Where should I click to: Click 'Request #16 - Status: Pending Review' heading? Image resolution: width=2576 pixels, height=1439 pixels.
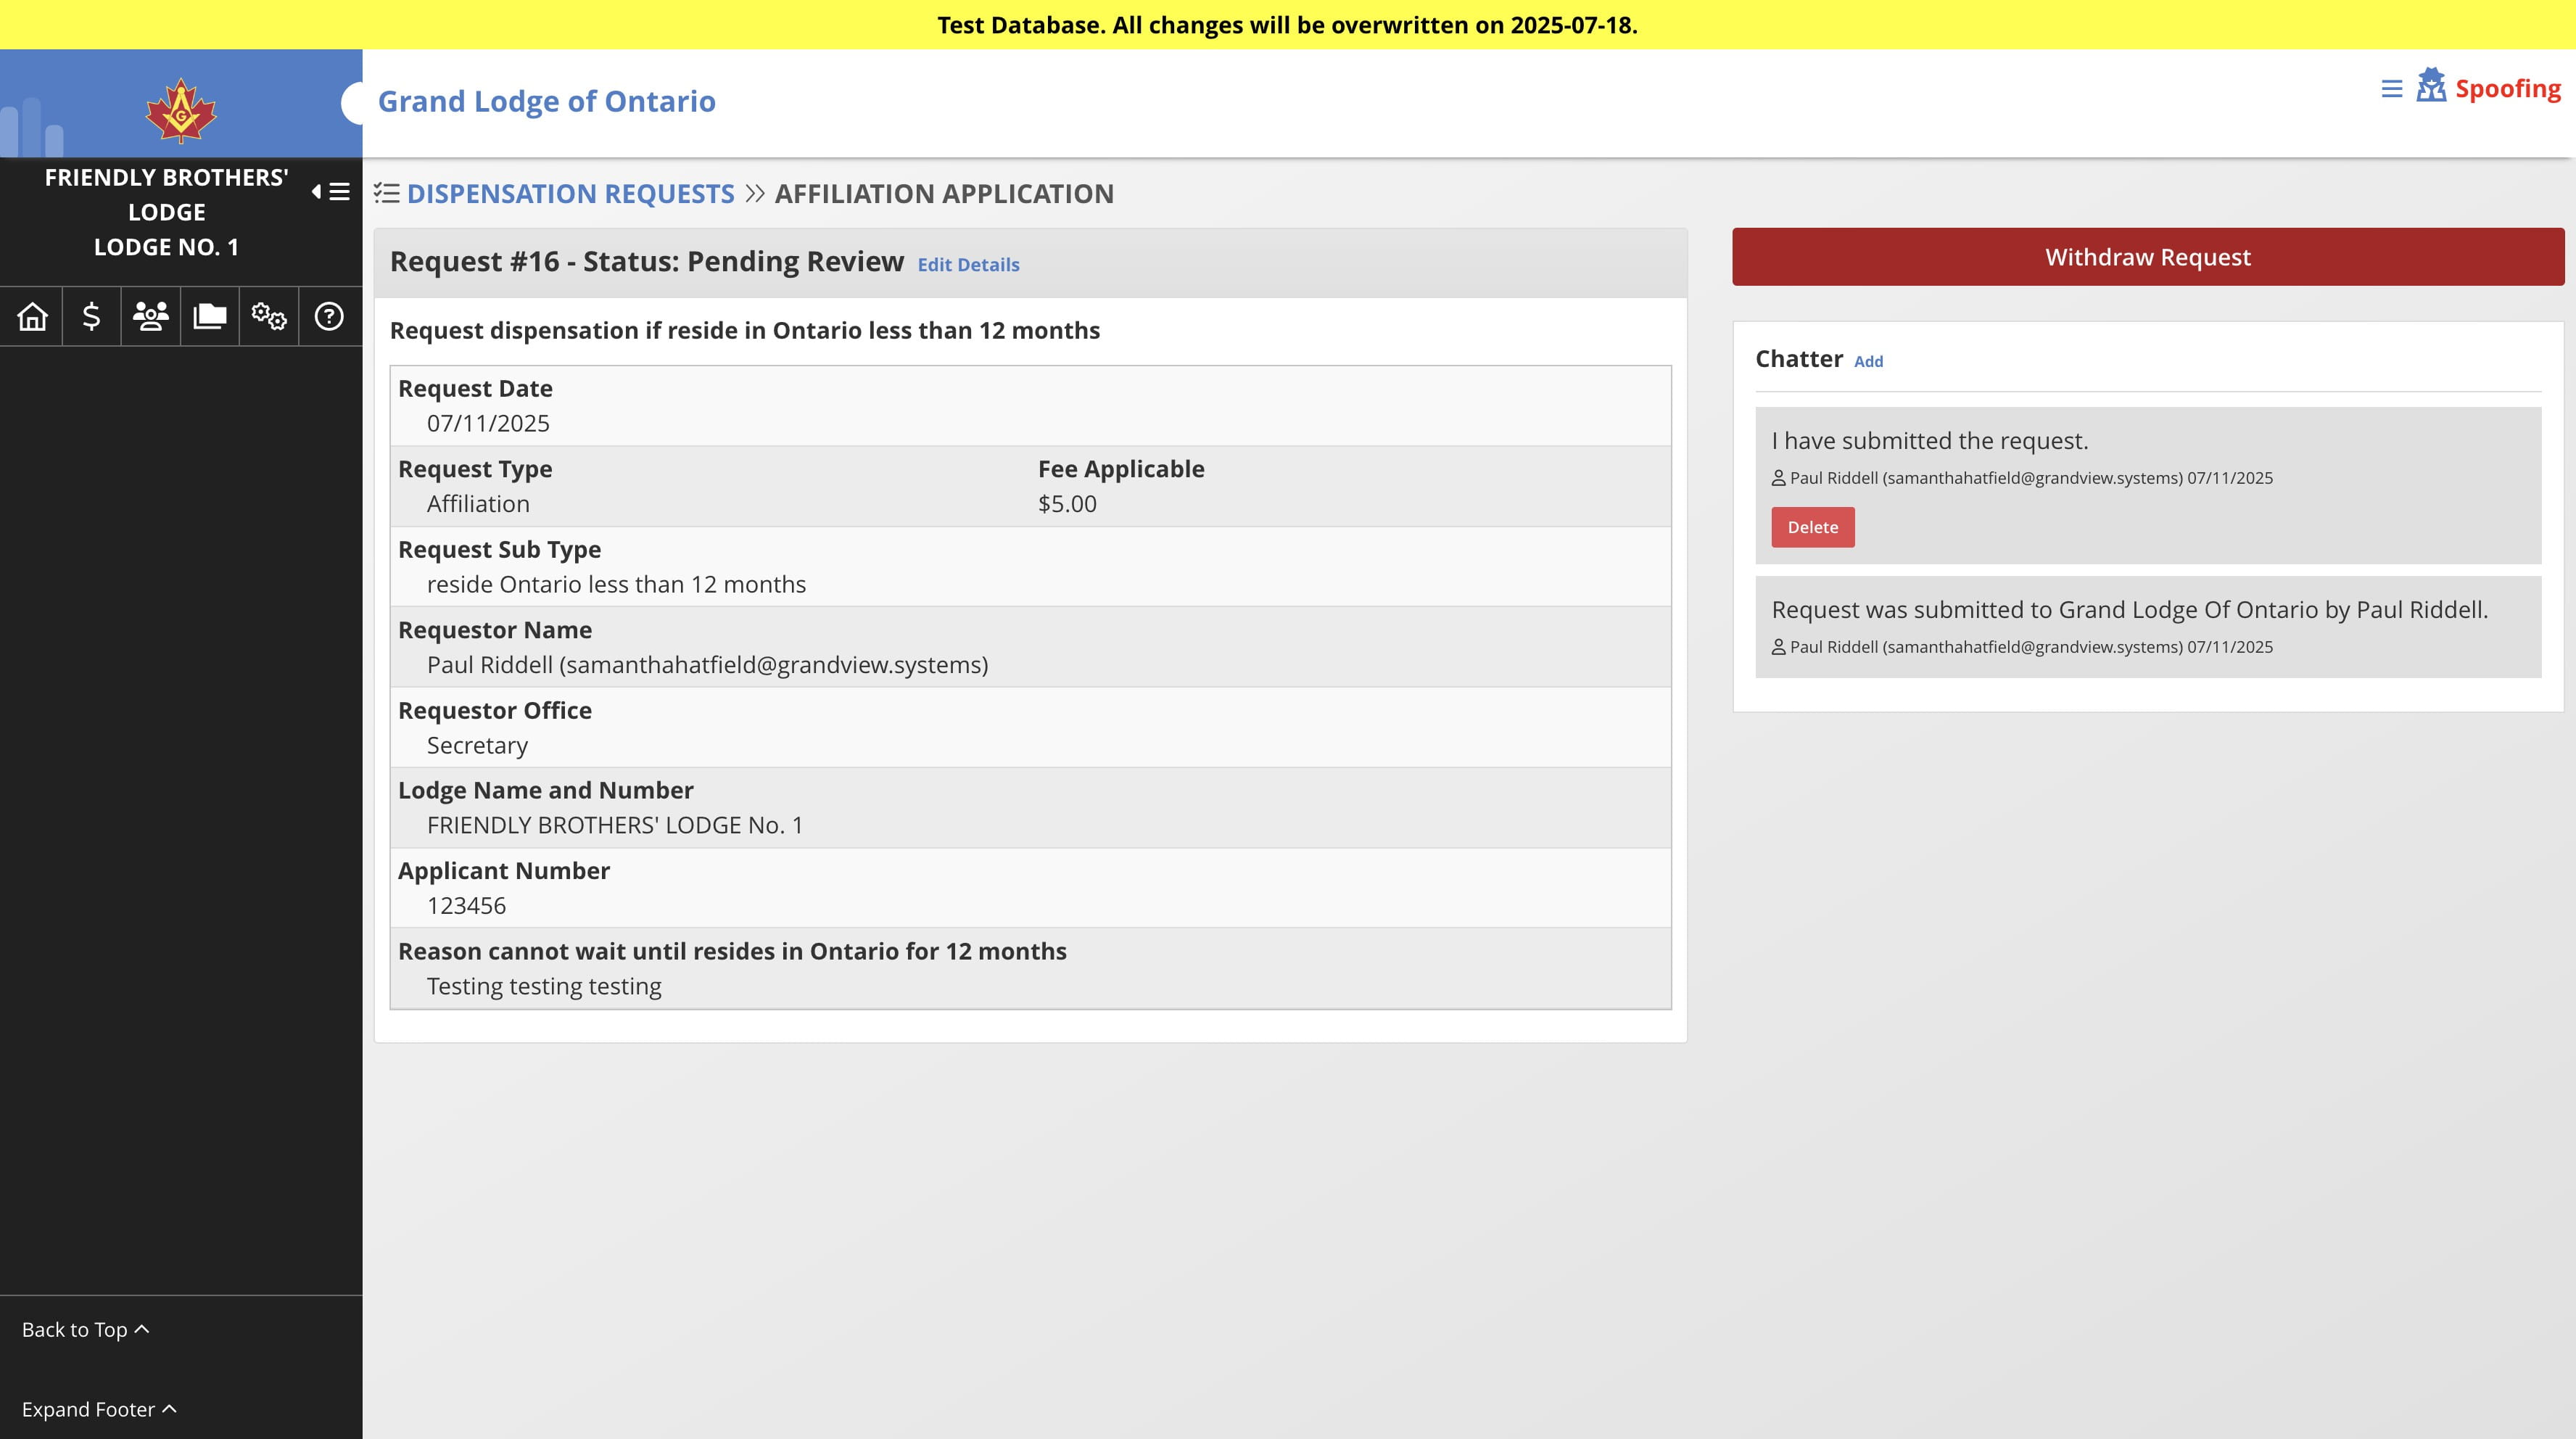coord(646,262)
